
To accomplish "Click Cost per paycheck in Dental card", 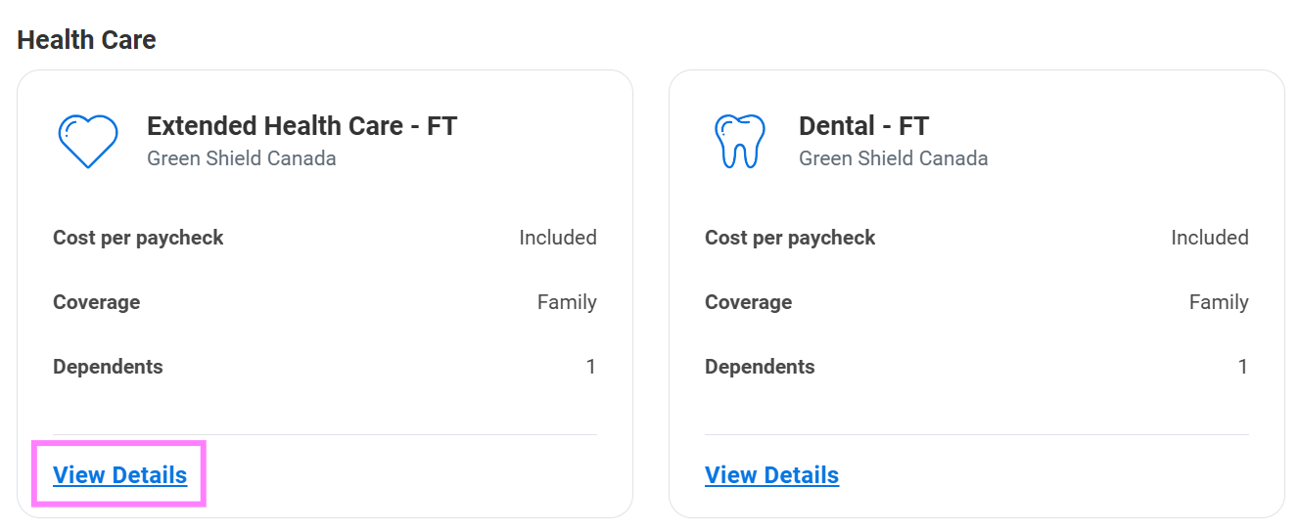I will coord(790,238).
